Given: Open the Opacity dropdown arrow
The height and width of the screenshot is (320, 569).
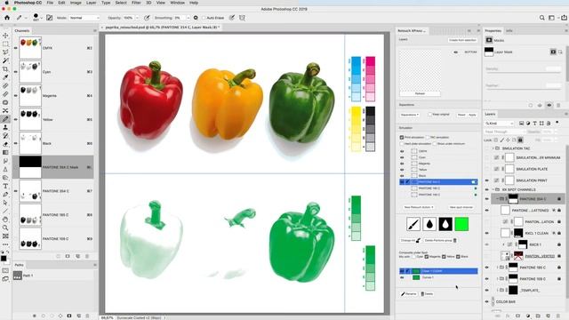Looking at the screenshot, I should pos(137,18).
